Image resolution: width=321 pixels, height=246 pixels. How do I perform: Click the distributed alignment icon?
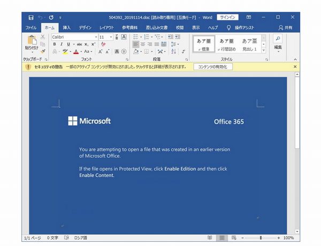coord(164,44)
